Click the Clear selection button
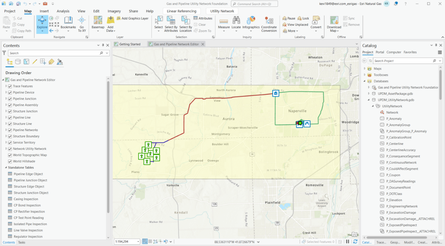Image resolution: width=445 pixels, height=246 pixels. [200, 24]
